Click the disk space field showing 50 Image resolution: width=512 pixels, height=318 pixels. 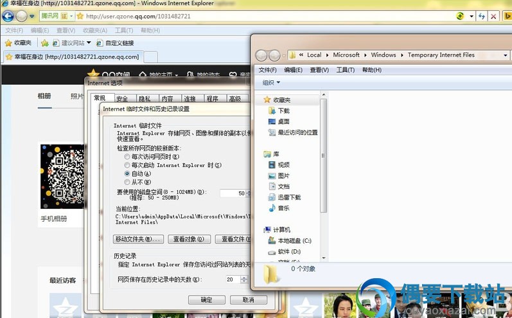coord(233,193)
